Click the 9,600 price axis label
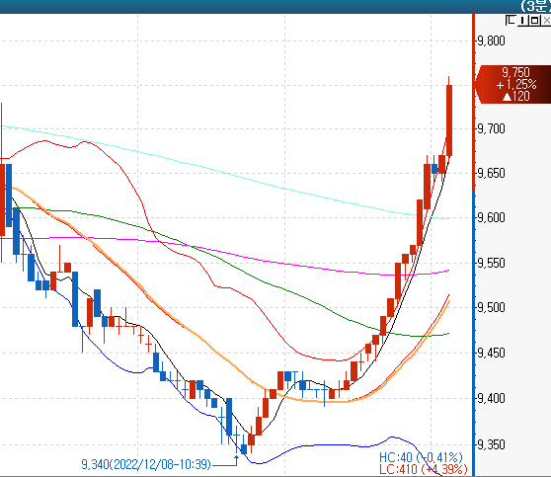Screen dimensions: 551x477 pyautogui.click(x=492, y=217)
